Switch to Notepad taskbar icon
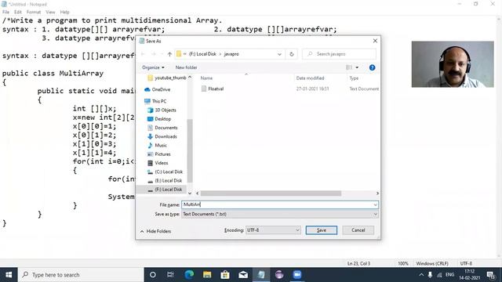The height and width of the screenshot is (282, 502). [x=261, y=275]
